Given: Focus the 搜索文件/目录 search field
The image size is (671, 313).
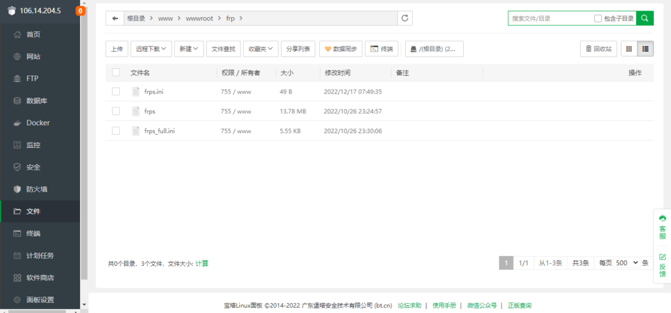Looking at the screenshot, I should coord(549,18).
